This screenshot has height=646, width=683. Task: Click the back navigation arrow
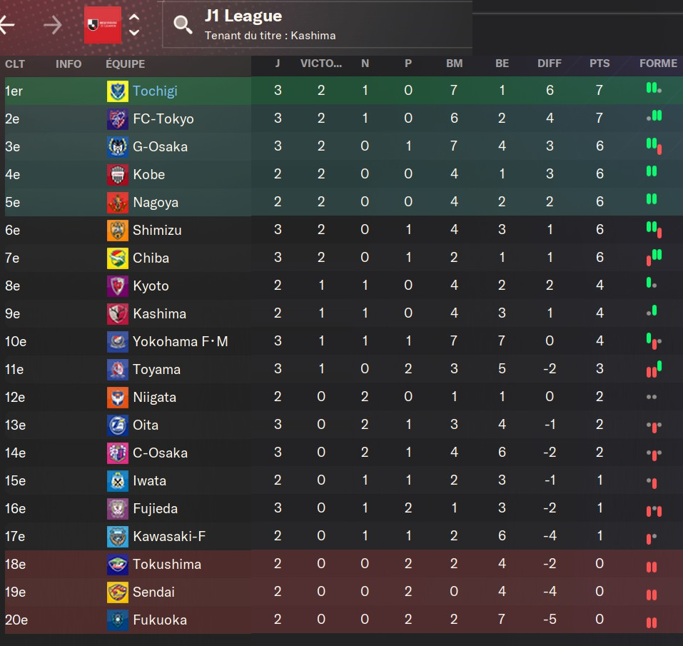(x=7, y=26)
